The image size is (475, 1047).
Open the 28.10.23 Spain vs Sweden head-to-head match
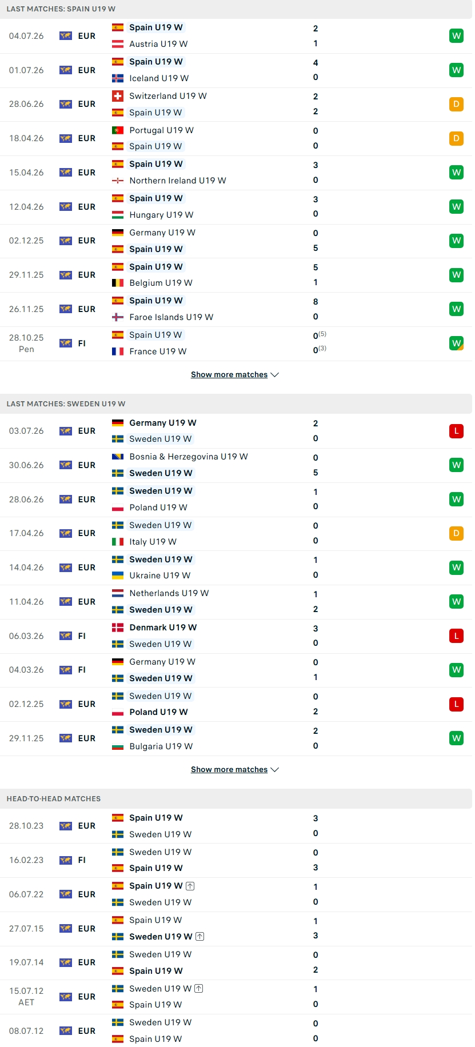point(236,826)
